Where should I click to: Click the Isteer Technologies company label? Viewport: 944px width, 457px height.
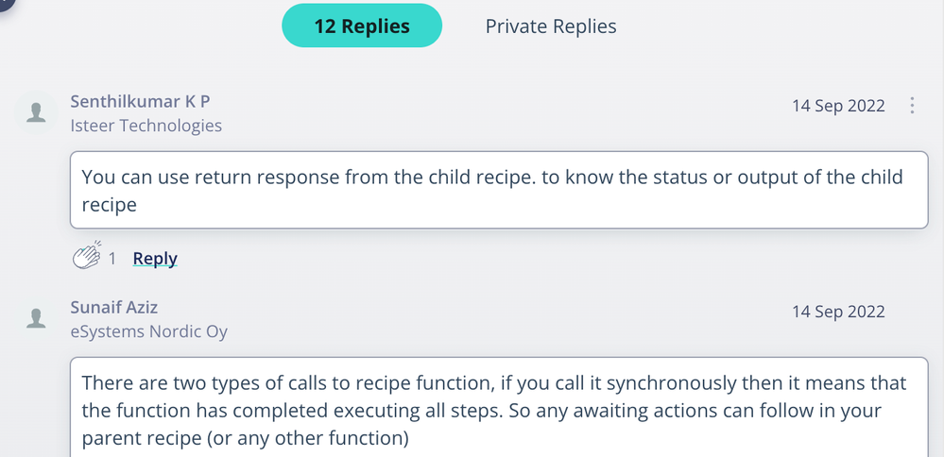click(146, 126)
